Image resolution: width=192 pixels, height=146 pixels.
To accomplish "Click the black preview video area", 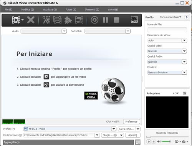I will [167, 112].
